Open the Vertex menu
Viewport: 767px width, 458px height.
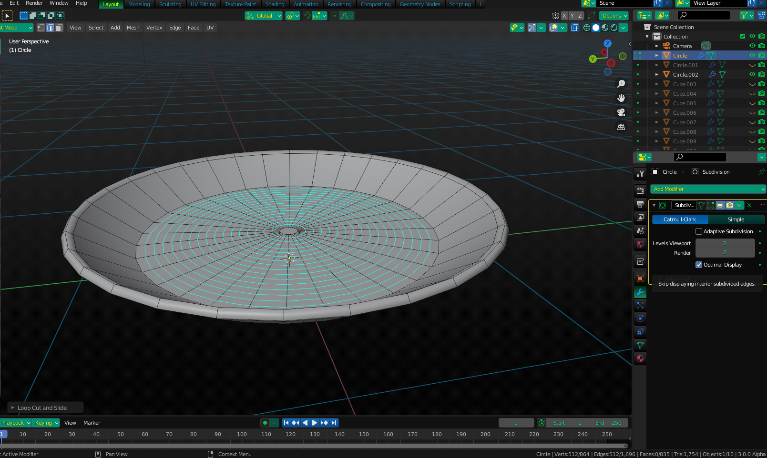click(x=154, y=28)
